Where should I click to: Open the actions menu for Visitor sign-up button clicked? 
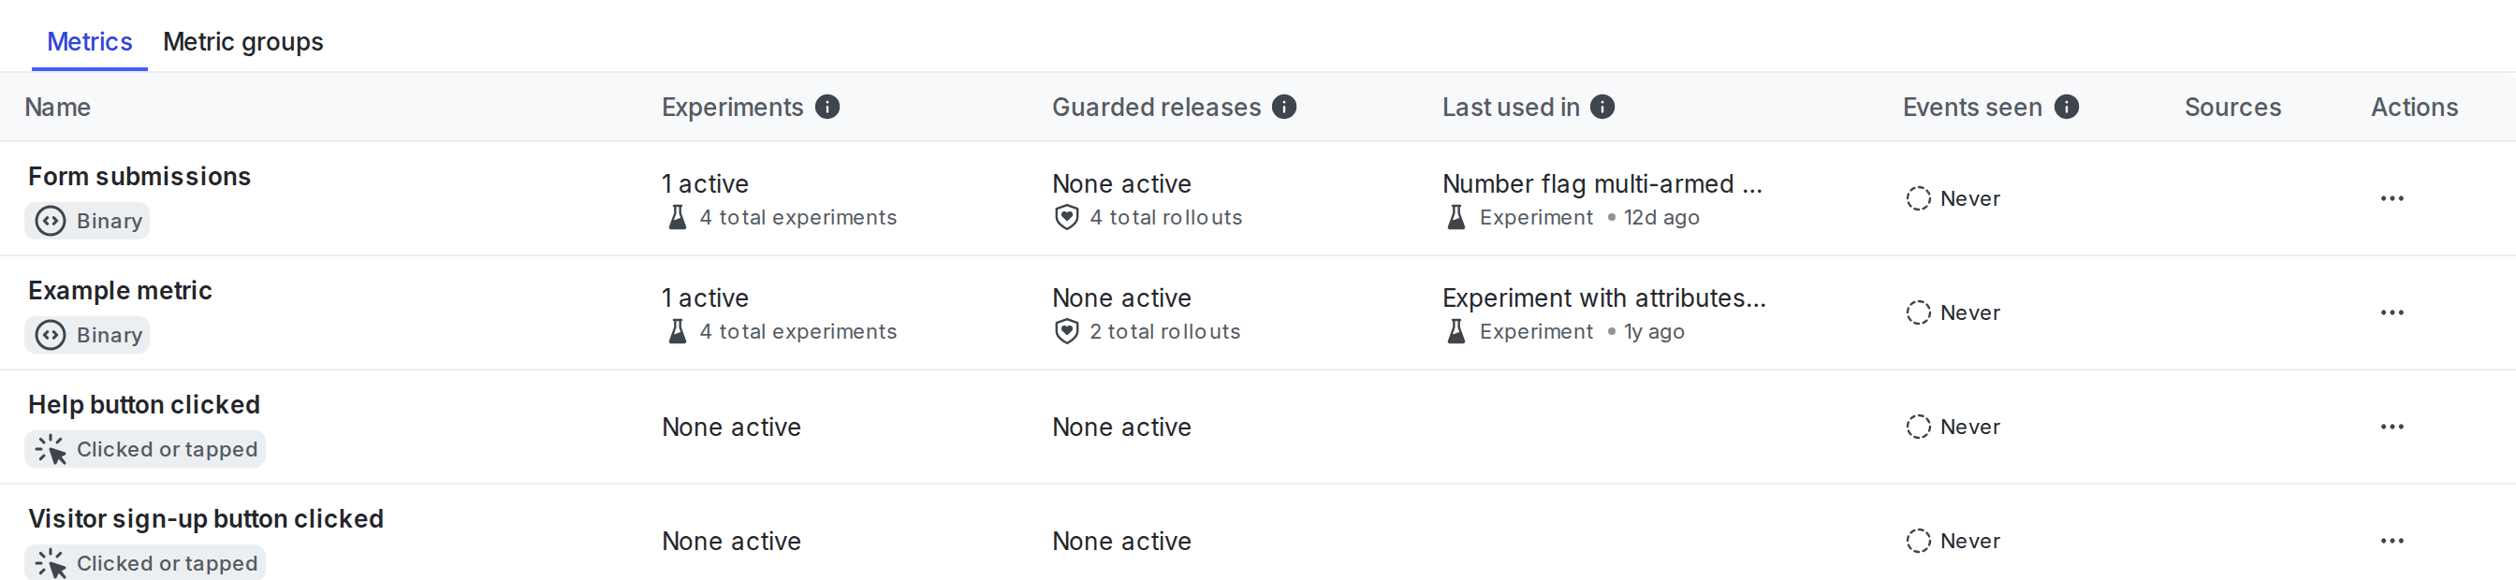pyautogui.click(x=2392, y=540)
